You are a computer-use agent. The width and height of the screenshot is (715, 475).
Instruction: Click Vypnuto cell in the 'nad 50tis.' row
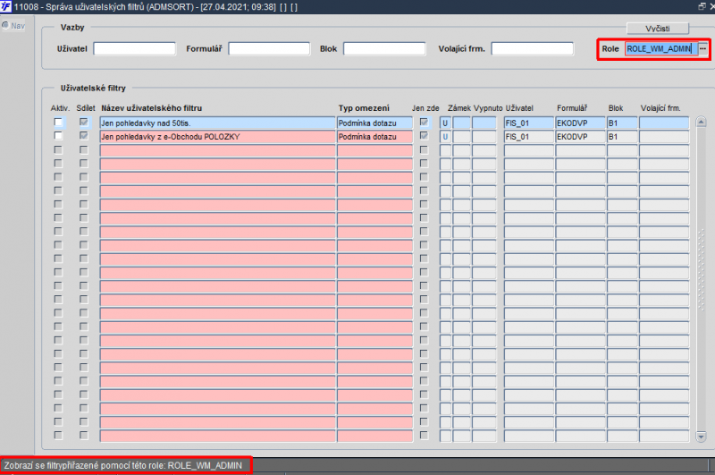pos(484,123)
